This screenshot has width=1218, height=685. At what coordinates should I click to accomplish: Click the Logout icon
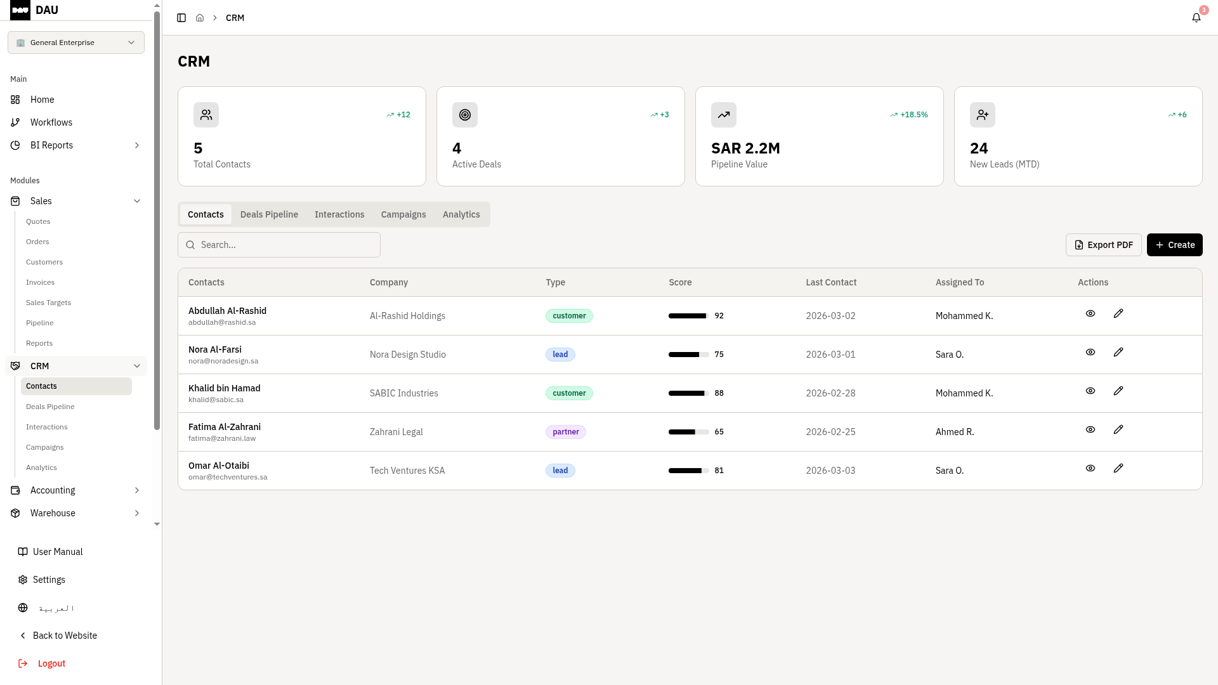point(23,663)
